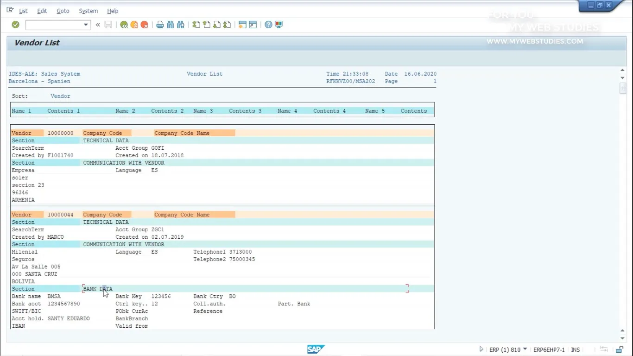Click the Generate Shortcut icon
Screen dimensions: 633x356
click(253, 25)
